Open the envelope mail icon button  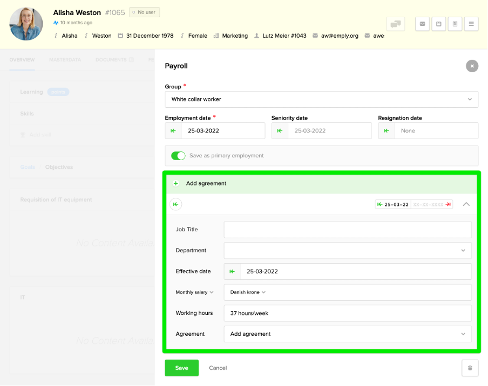[422, 24]
